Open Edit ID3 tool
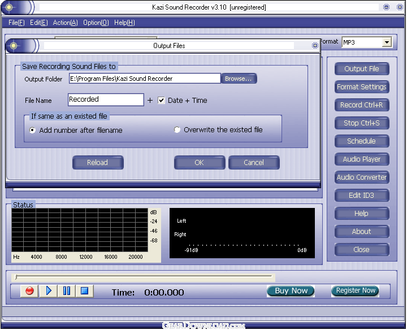 pos(362,196)
